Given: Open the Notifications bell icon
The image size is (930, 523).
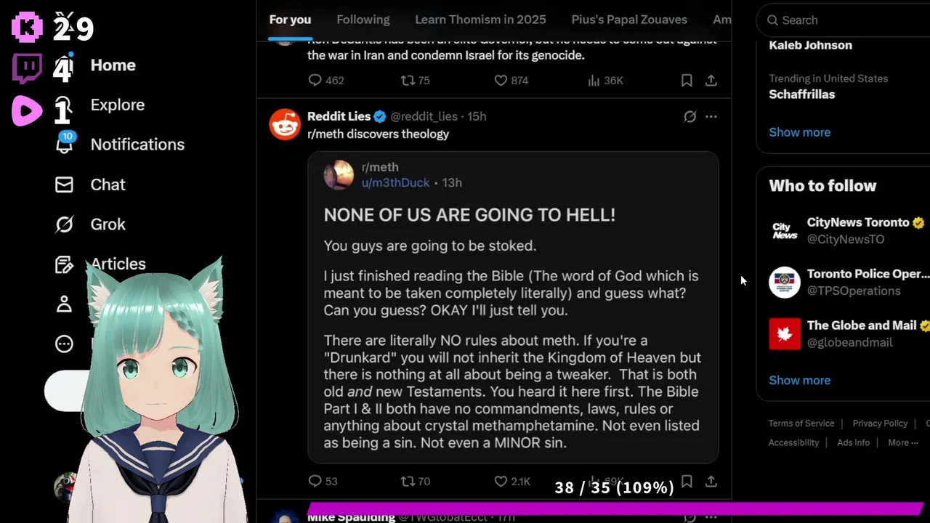Looking at the screenshot, I should (65, 144).
